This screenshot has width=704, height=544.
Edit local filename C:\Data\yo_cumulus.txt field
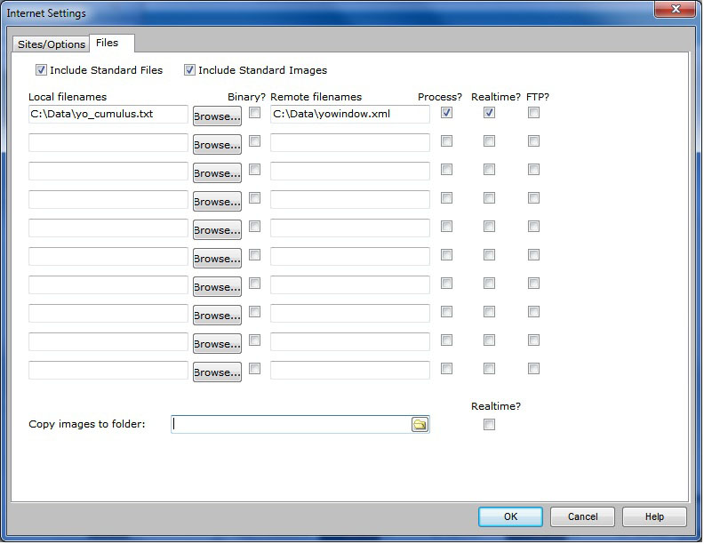[x=108, y=115]
